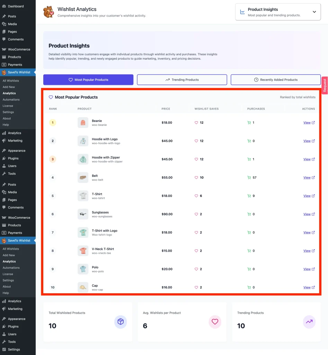Screen dimensions: 328x355
Task: Click the heart icon in Most Popular Products header
Action: tap(51, 97)
